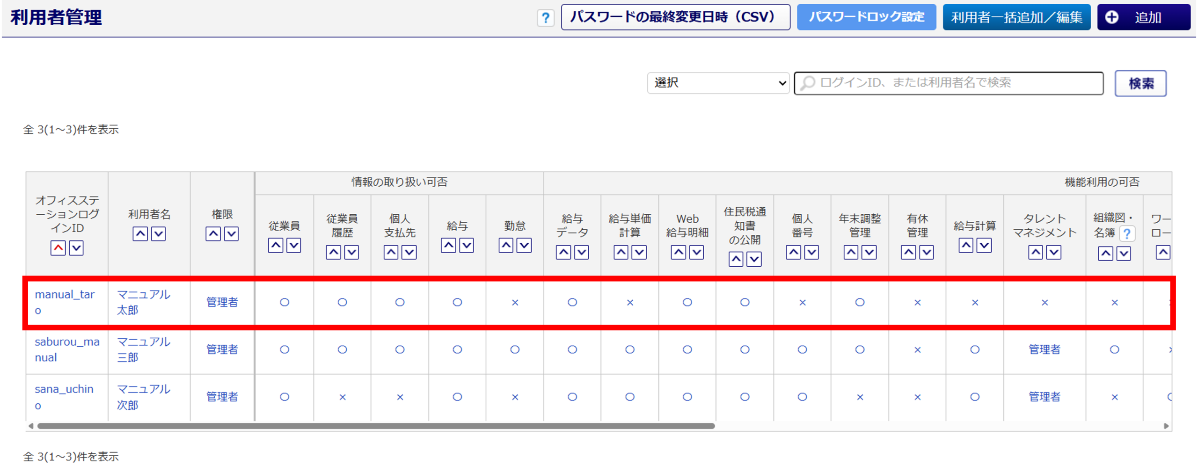Sort 年末調整管理 column ascending
The image size is (1198, 473).
[851, 252]
